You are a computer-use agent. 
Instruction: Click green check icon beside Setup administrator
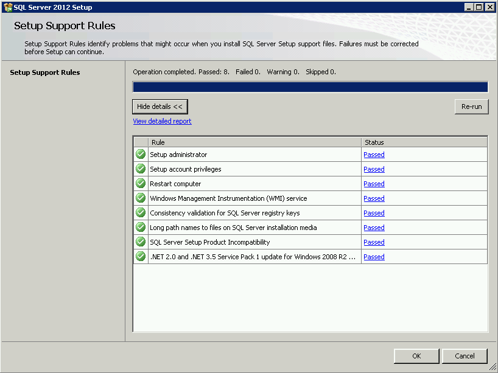point(141,155)
